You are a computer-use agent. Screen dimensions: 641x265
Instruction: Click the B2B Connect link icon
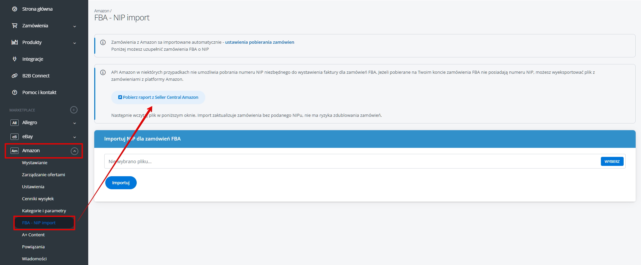[15, 76]
